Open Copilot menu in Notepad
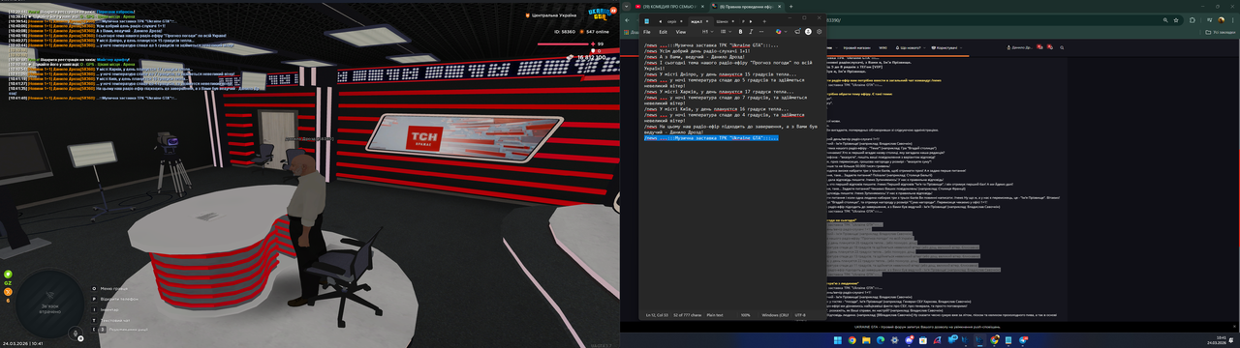Screen dimensions: 1240x348 pyautogui.click(x=782, y=32)
